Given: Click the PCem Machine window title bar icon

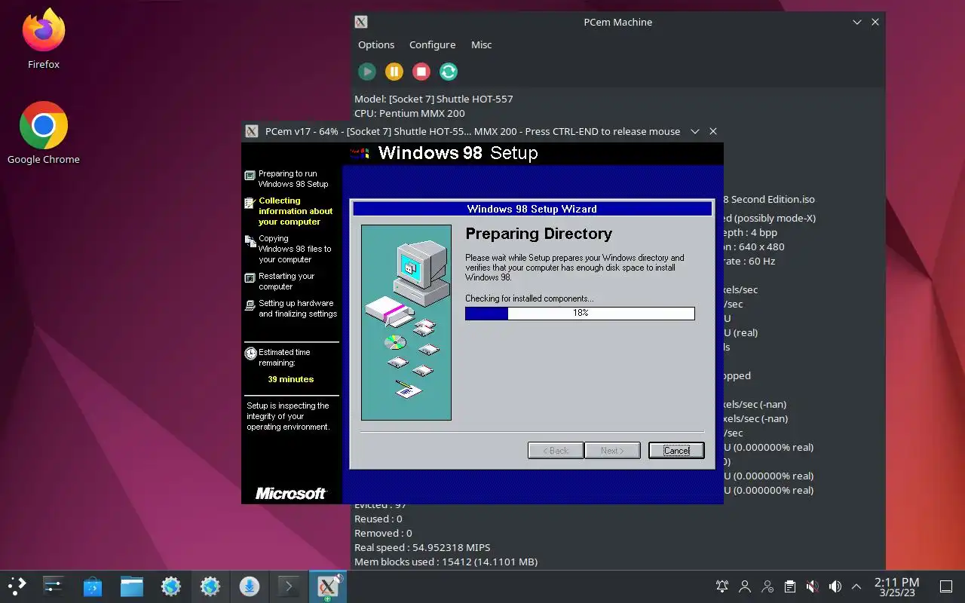Looking at the screenshot, I should (361, 23).
